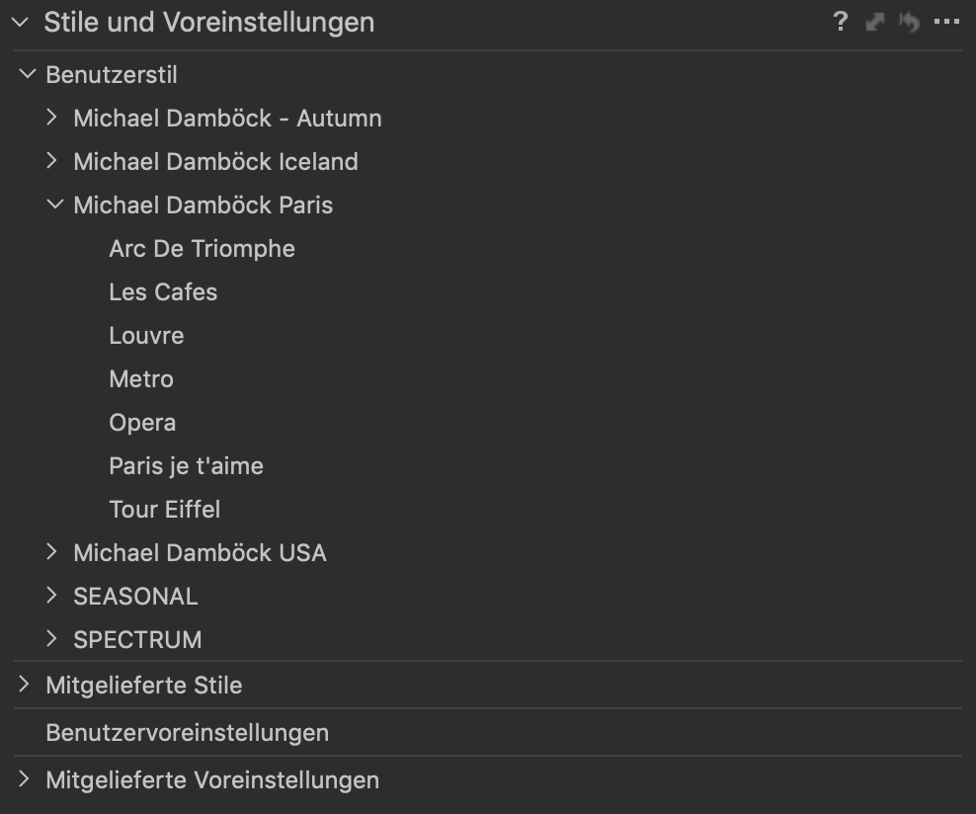The height and width of the screenshot is (814, 976).
Task: Click the copy/apply adjustments arrow icon
Action: [874, 22]
